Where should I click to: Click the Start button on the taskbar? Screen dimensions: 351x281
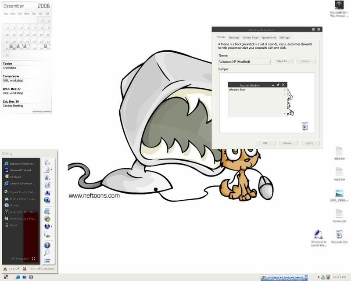tap(6, 277)
